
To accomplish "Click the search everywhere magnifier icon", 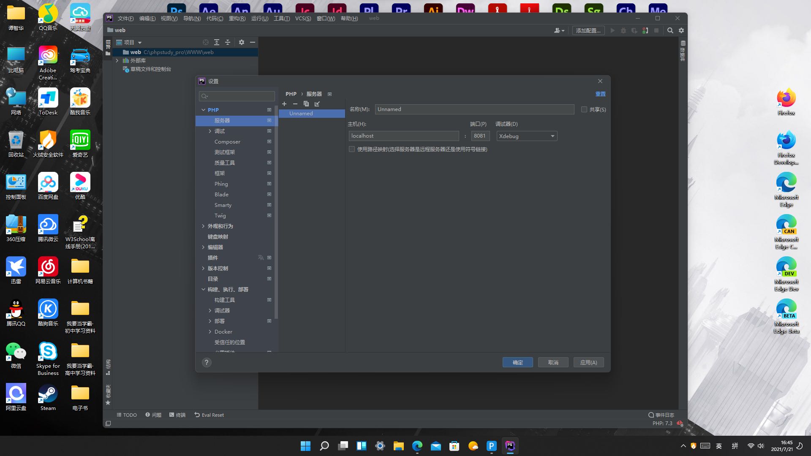I will tap(670, 30).
